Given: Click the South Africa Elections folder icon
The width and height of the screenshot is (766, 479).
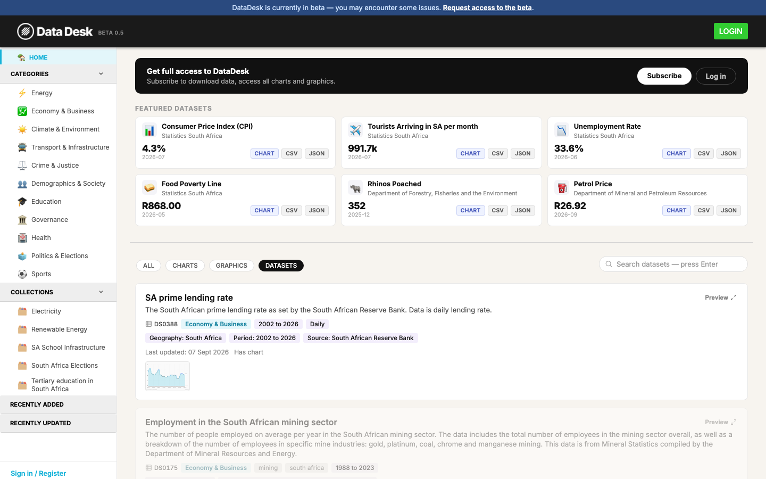Looking at the screenshot, I should [x=22, y=366].
